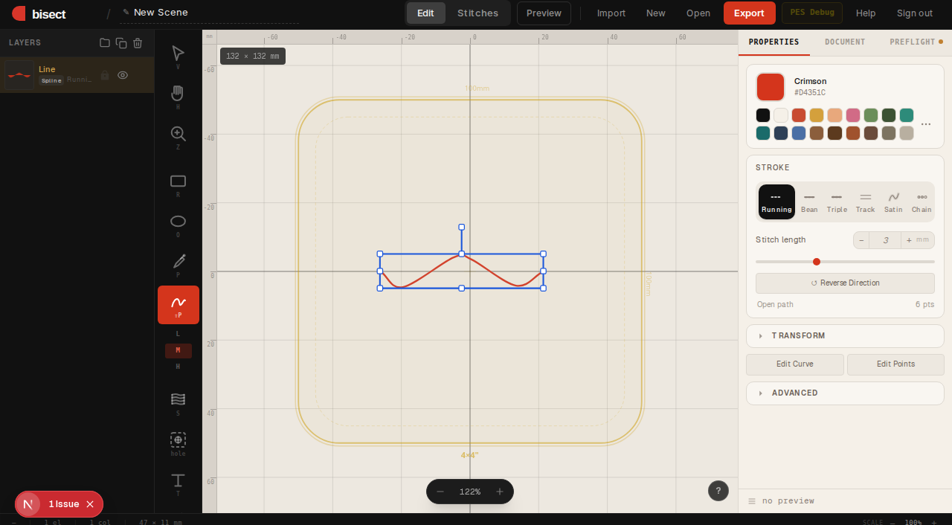The height and width of the screenshot is (525, 952).
Task: Open ruler units mm selector
Action: 210,36
